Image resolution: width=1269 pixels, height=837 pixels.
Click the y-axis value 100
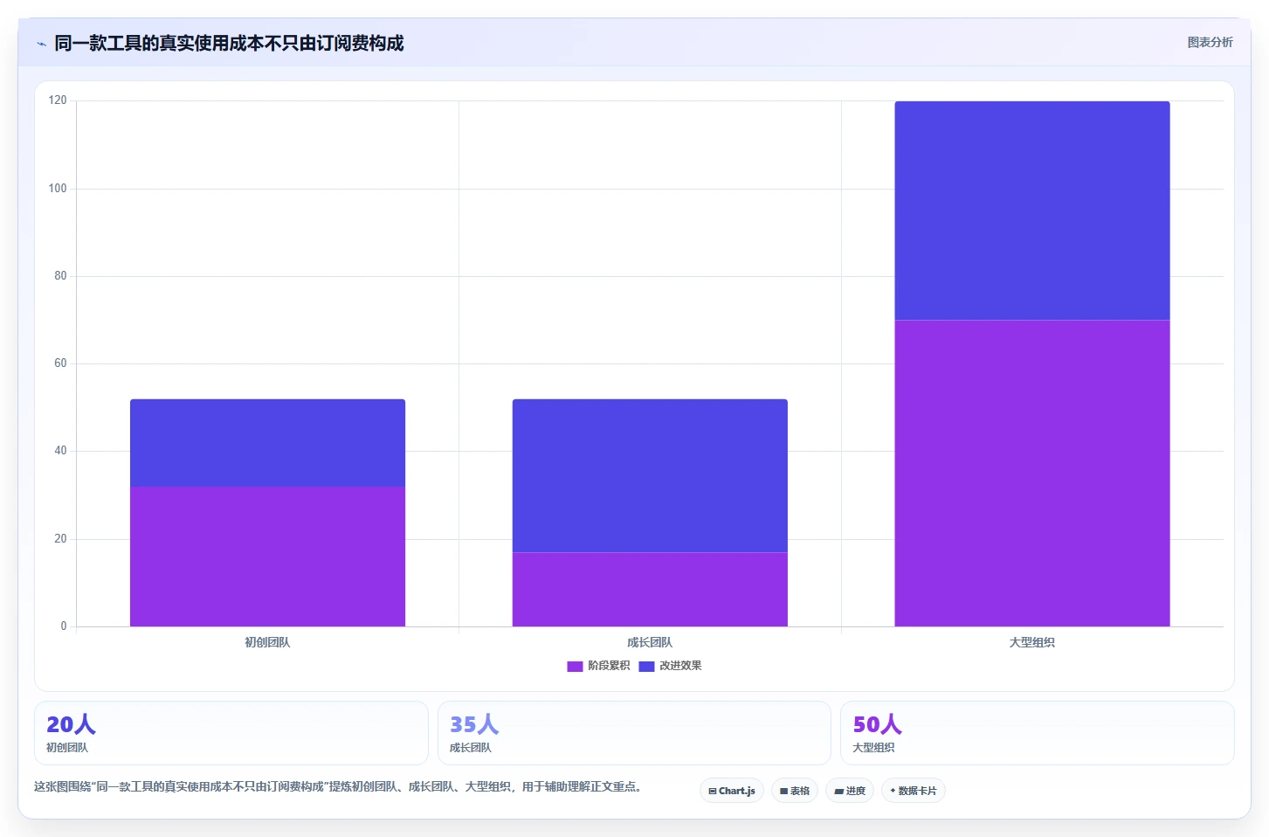[x=58, y=188]
